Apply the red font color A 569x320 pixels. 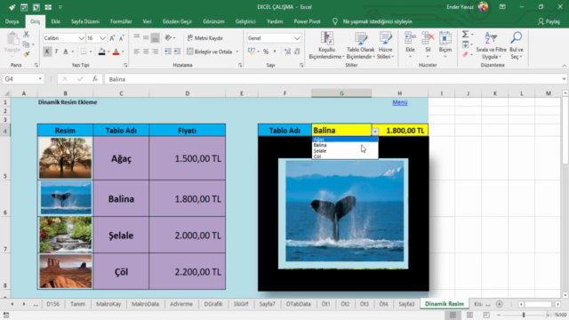[x=116, y=52]
